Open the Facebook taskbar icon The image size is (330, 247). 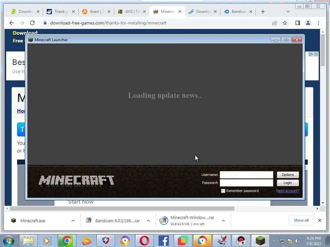163,241
